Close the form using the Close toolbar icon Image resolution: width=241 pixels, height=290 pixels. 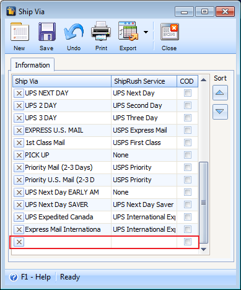tap(169, 32)
